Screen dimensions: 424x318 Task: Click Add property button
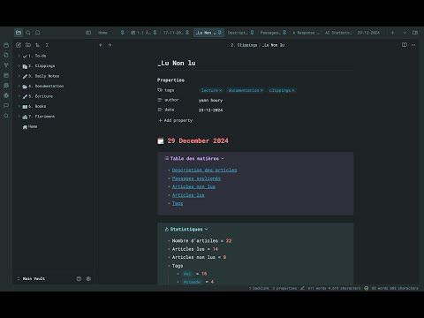pyautogui.click(x=176, y=120)
